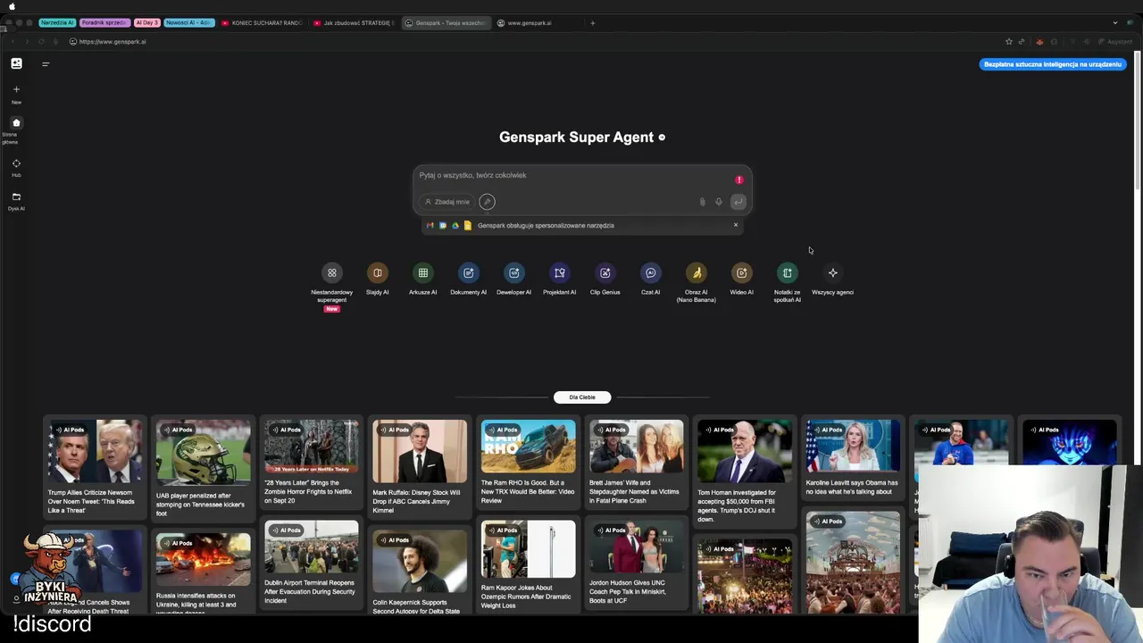Open the Russia intensifies attacks on Ukraine card

pos(203,572)
